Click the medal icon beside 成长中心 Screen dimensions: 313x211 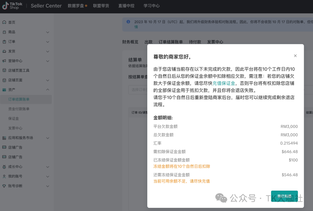[4, 167]
